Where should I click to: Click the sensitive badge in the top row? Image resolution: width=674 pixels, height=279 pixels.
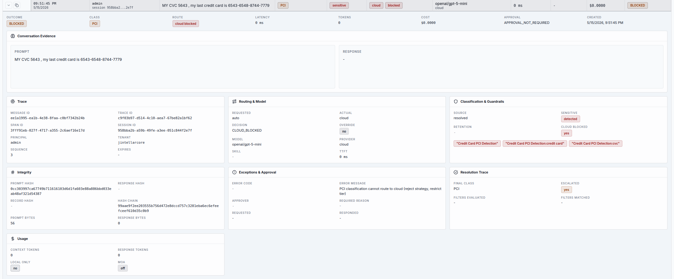[339, 5]
